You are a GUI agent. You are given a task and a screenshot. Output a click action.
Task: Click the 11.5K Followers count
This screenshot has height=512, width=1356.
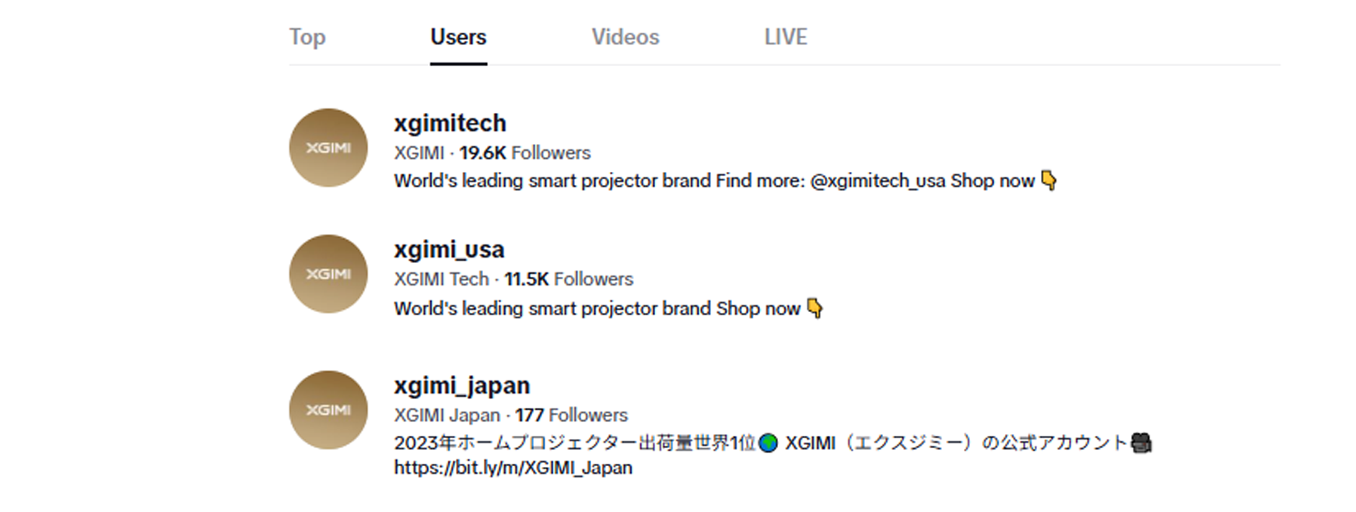tap(568, 279)
